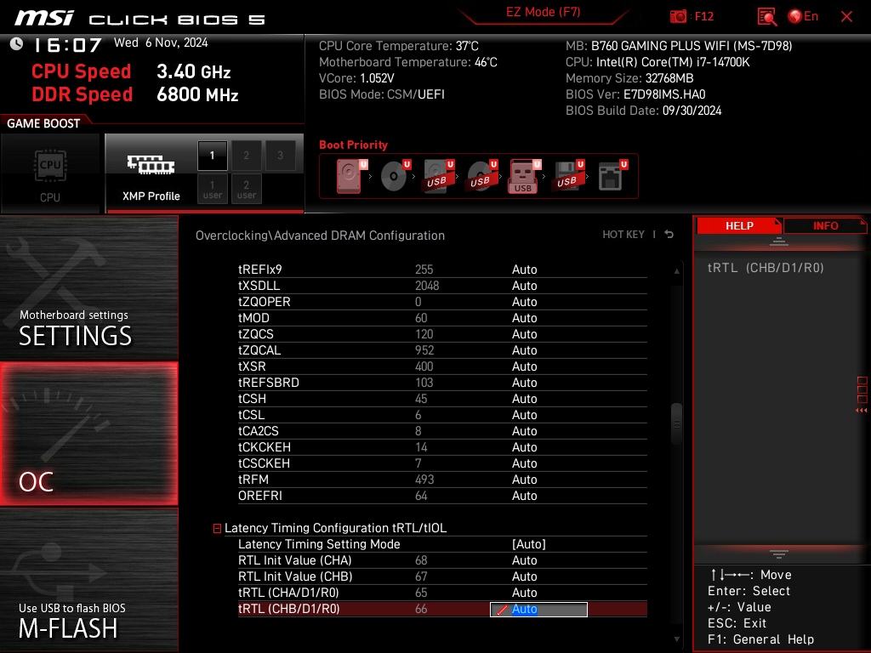Image resolution: width=871 pixels, height=653 pixels.
Task: Select the tCSH timing row label
Action: [252, 399]
